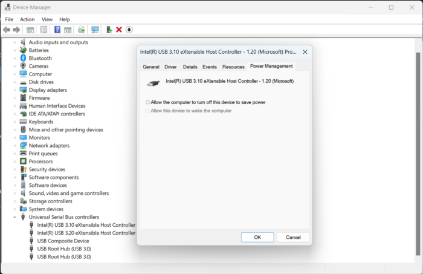This screenshot has height=274, width=423.
Task: Open the Properties toolbar icon
Action: (44, 30)
